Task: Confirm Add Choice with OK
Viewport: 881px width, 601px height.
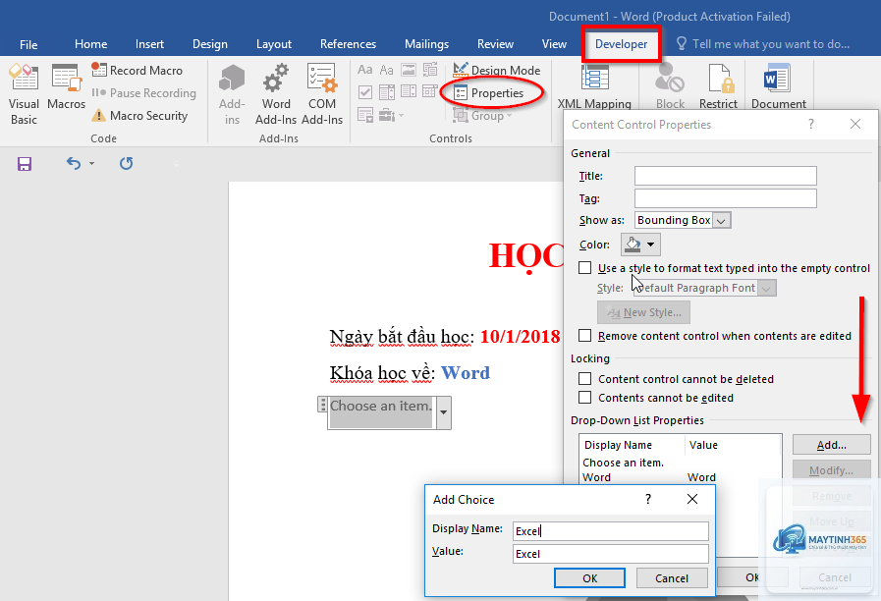Action: [x=589, y=578]
